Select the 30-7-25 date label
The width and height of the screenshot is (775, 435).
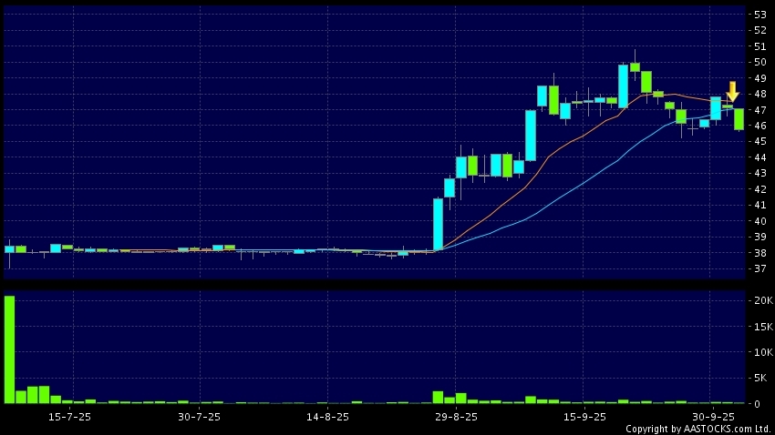199,417
